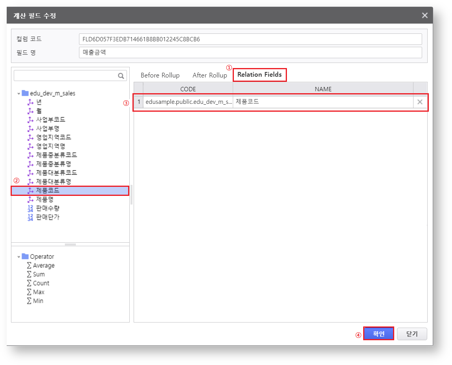Collapse the edu_dev_m_sales tree node
Screen dimensions: 452x365
pyautogui.click(x=18, y=94)
